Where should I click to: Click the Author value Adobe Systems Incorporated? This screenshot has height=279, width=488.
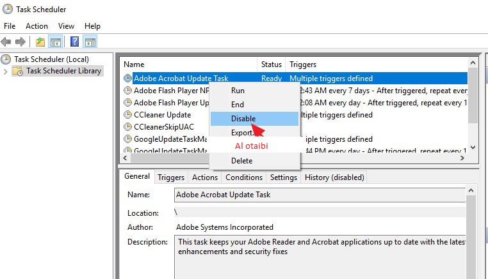click(225, 227)
